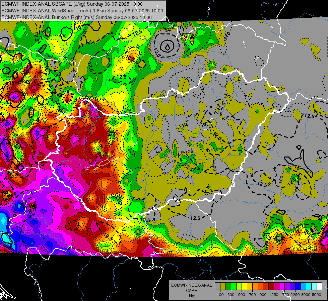Image resolution: width=328 pixels, height=301 pixels.
Task: Pick the amber gold legend swatch
Action: (250, 286)
